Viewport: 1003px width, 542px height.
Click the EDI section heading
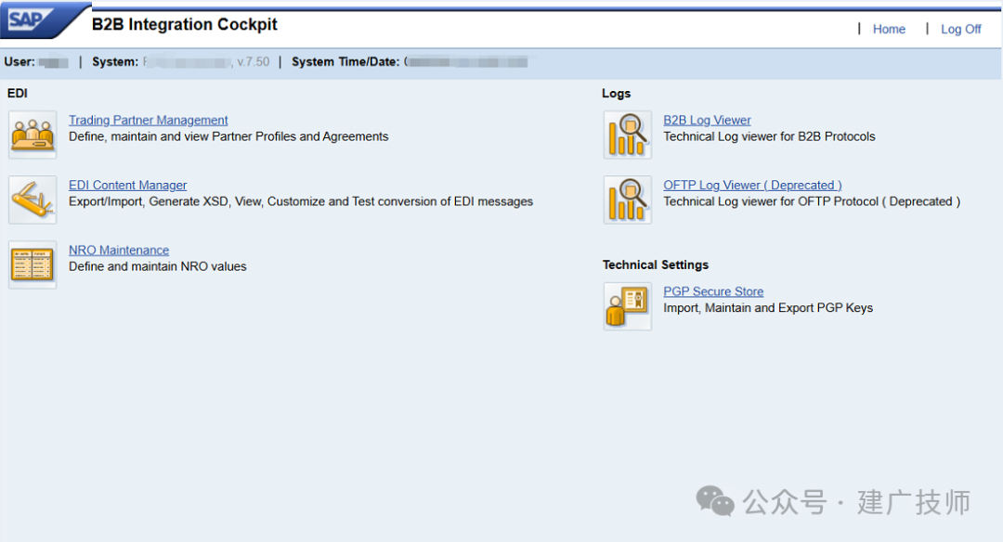click(18, 94)
